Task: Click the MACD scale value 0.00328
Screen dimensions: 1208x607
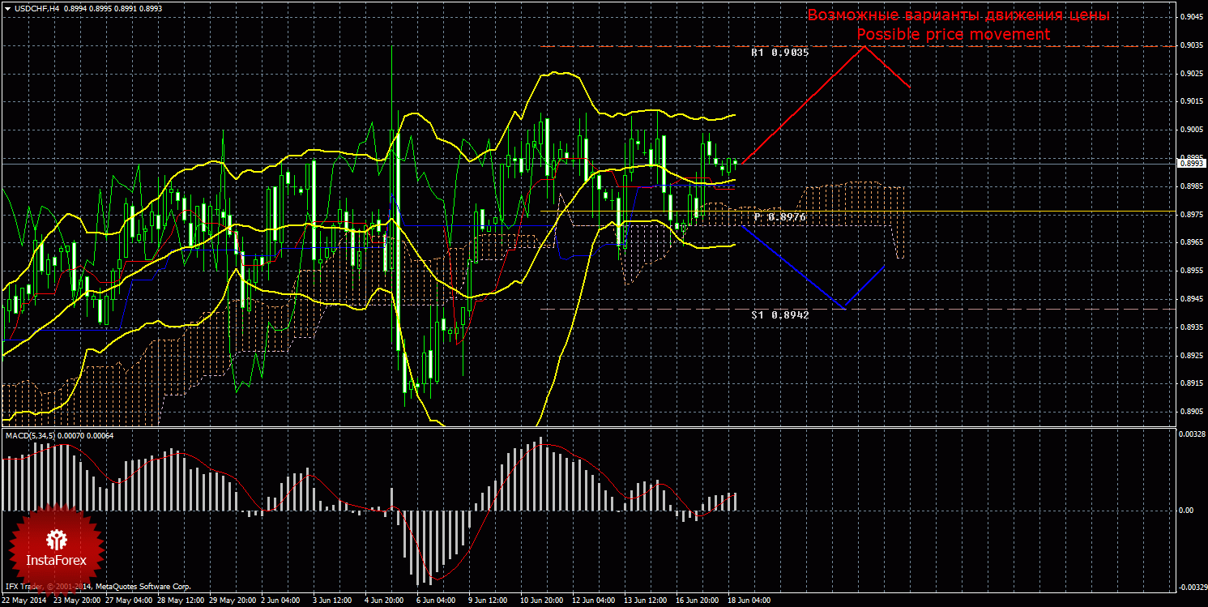Action: point(1189,435)
